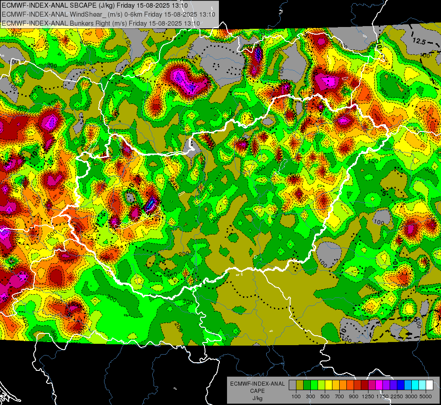Select the olive legend swatch after 100
The height and width of the screenshot is (405, 441).
tap(300, 385)
